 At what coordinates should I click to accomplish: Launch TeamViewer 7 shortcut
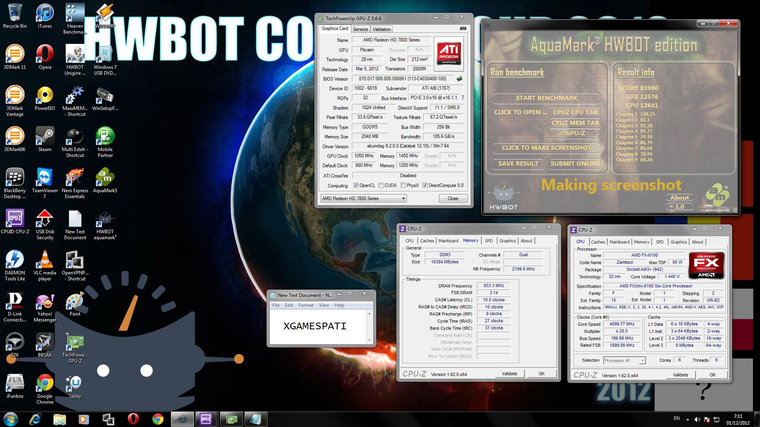coord(45,183)
